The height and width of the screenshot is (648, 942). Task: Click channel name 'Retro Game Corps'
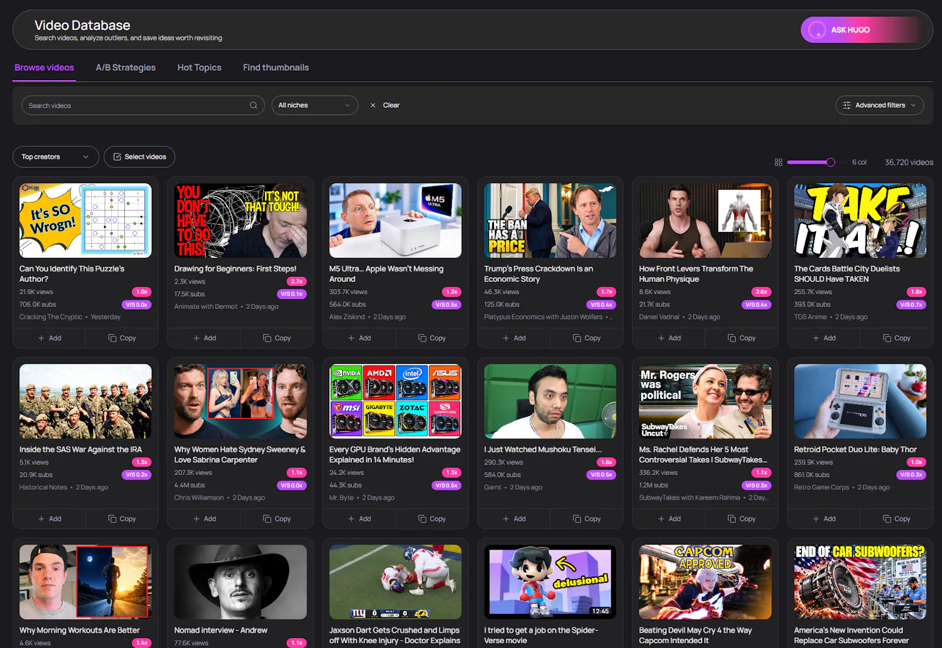coord(821,488)
